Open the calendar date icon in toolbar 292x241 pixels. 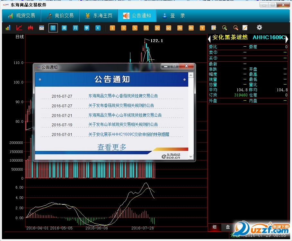(41, 28)
